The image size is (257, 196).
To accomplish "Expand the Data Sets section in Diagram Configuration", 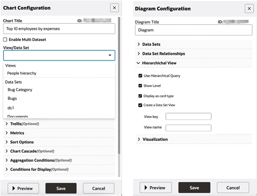I will [139, 44].
